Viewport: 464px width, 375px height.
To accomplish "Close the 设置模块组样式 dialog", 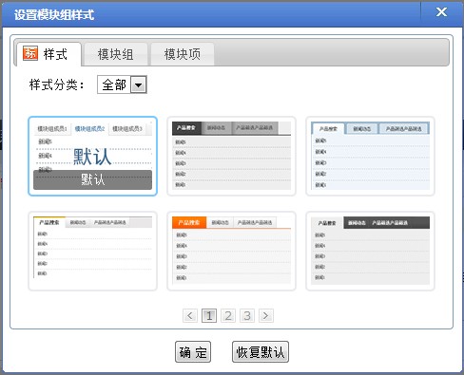I will click(441, 12).
